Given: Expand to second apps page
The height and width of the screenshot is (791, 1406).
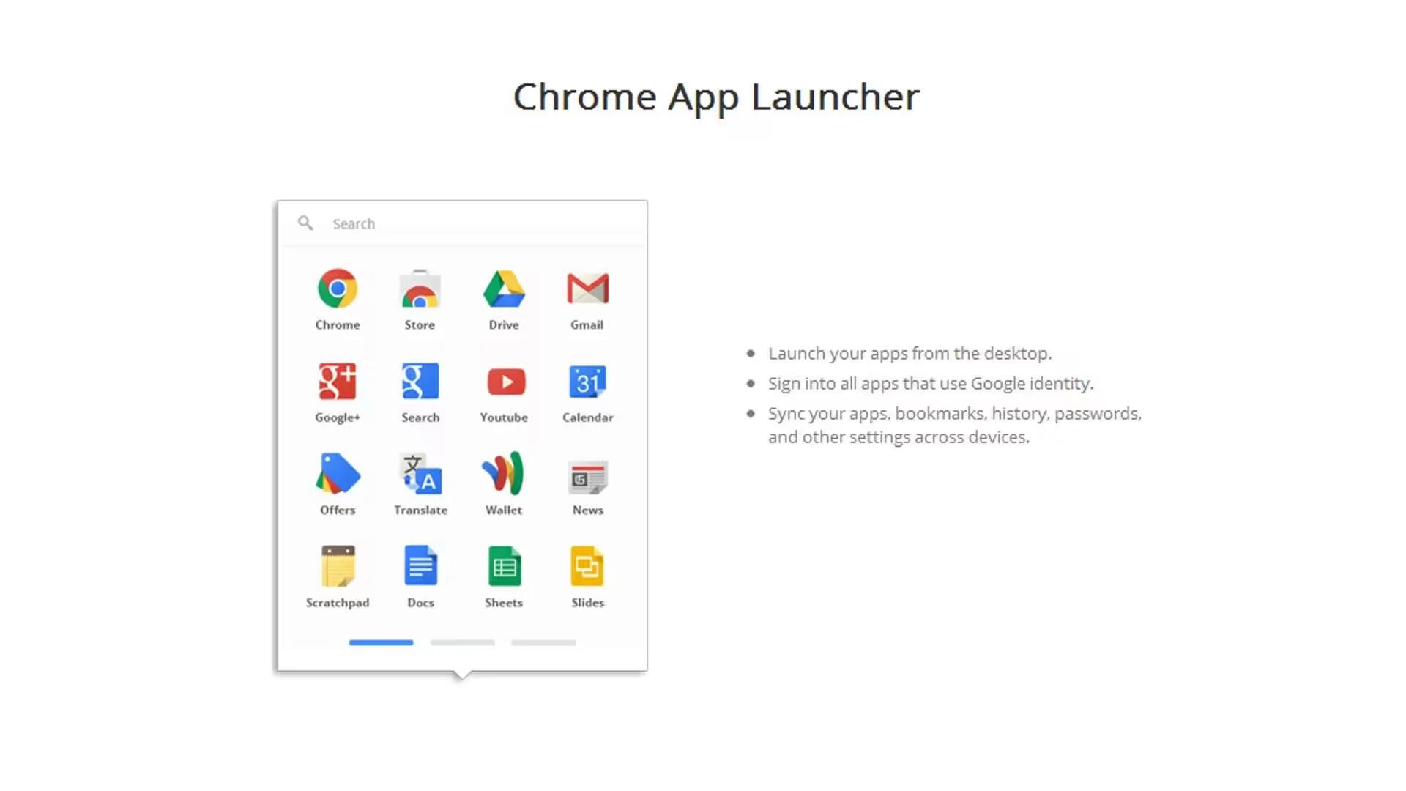Looking at the screenshot, I should point(463,642).
